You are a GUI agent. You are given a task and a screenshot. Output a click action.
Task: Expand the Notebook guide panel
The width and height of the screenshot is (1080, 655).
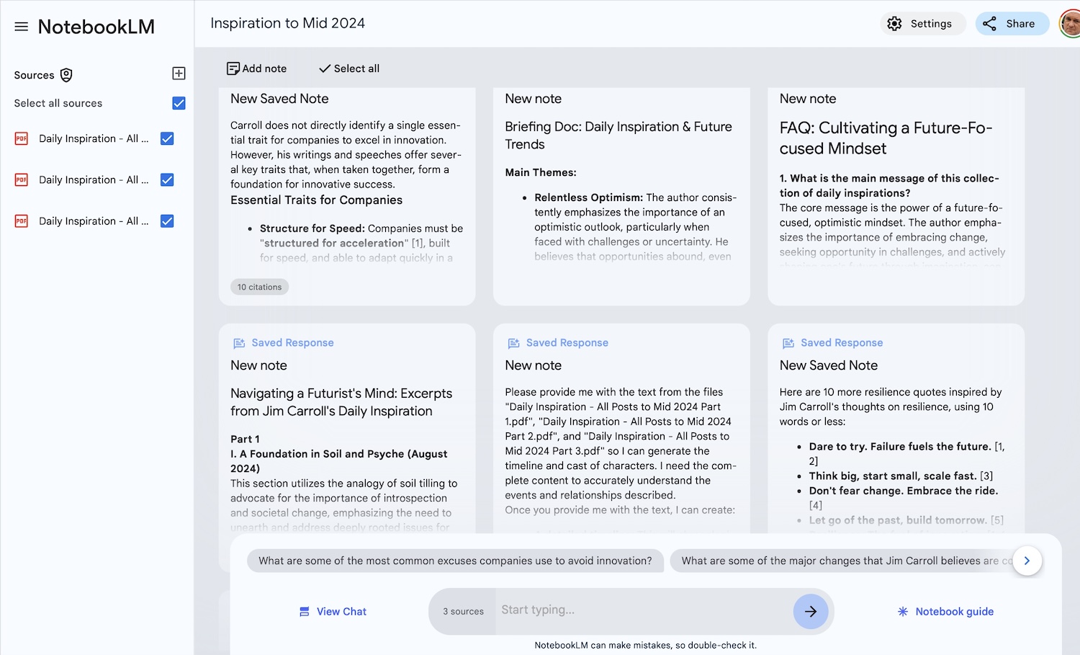[945, 611]
